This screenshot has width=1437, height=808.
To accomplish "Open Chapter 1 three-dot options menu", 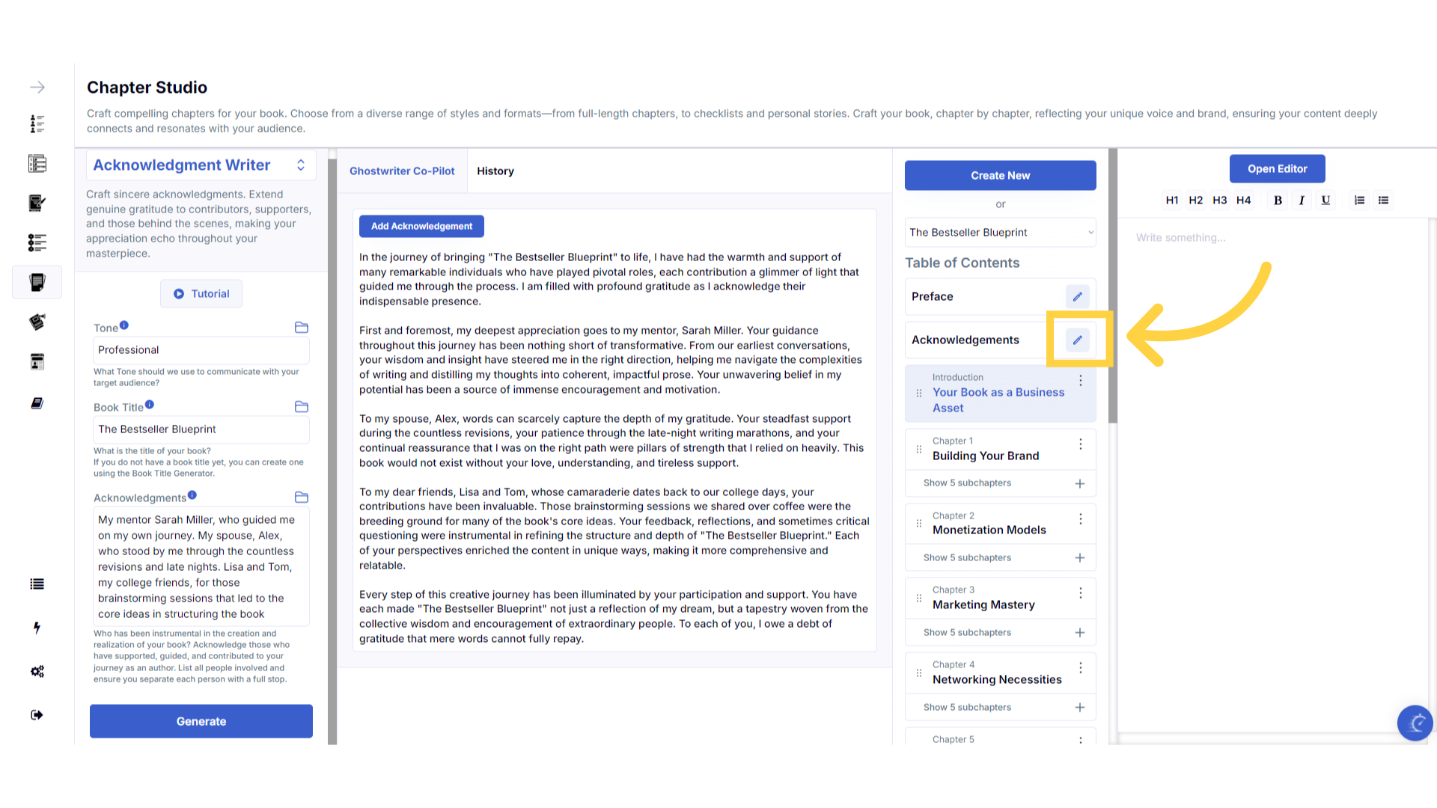I will pyautogui.click(x=1080, y=444).
